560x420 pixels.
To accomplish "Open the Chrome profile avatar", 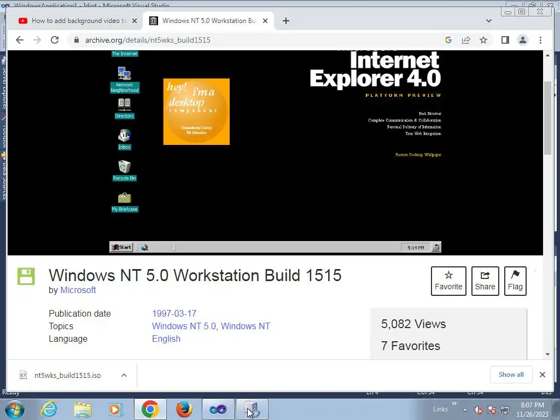I will (523, 40).
